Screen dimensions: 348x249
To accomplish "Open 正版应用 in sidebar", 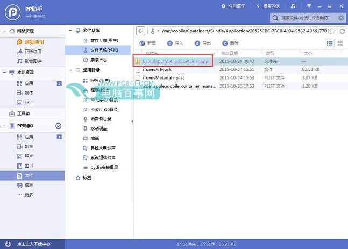I will tap(29, 52).
